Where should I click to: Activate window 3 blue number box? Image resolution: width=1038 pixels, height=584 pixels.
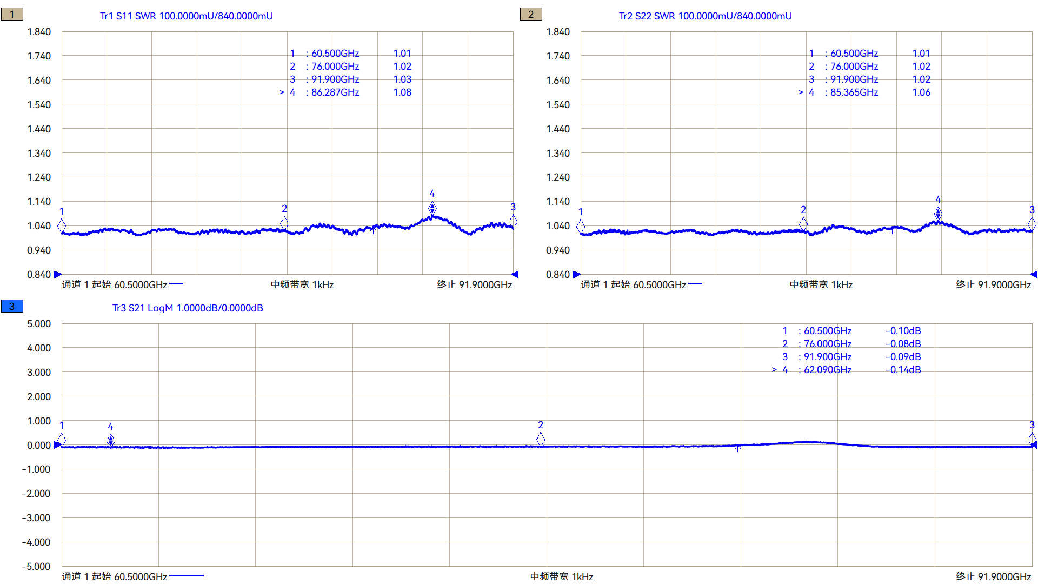point(12,307)
